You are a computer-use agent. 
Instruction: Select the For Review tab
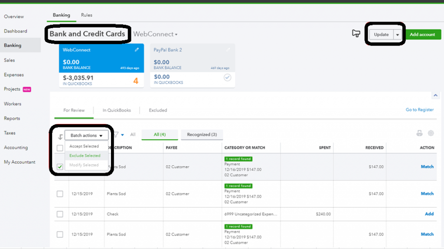coord(74,110)
